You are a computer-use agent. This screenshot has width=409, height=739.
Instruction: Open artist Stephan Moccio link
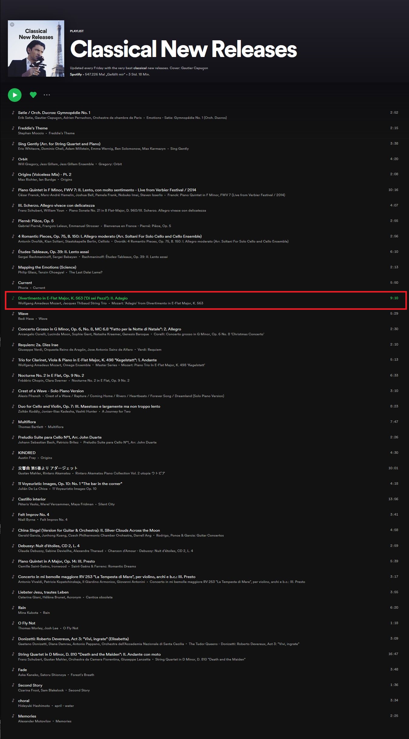31,133
